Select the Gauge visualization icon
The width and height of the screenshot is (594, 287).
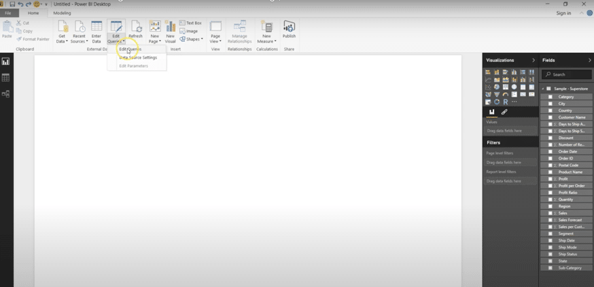(x=506, y=94)
